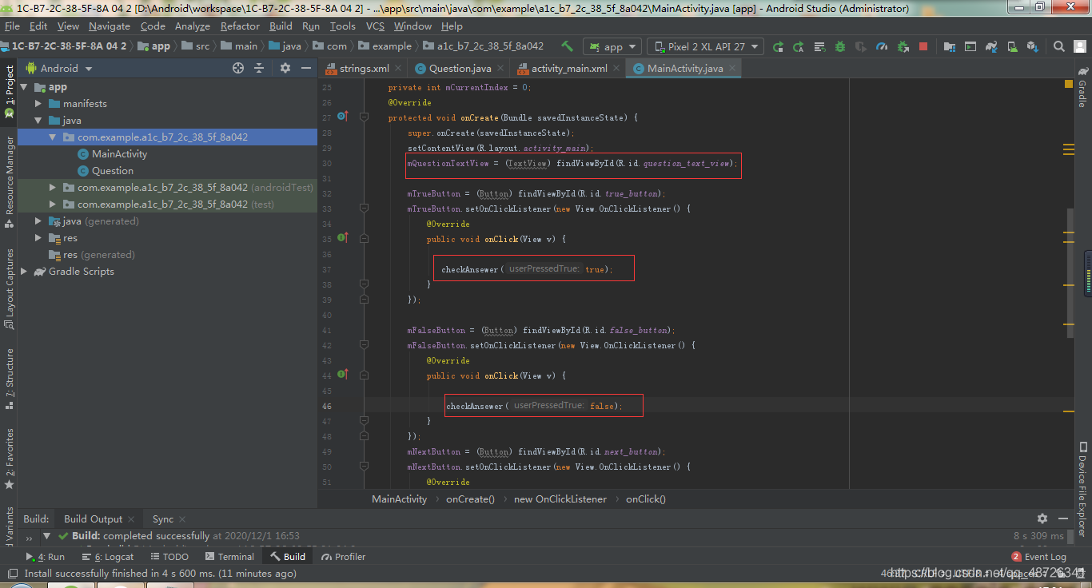Open the Profiler tool window button
The width and height of the screenshot is (1092, 588).
tap(343, 557)
